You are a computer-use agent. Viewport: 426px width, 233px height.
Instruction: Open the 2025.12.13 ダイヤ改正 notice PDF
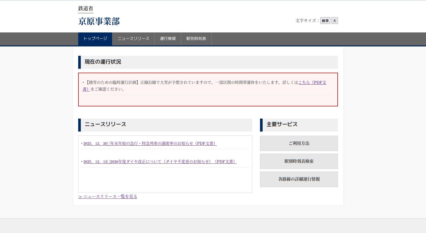point(160,162)
